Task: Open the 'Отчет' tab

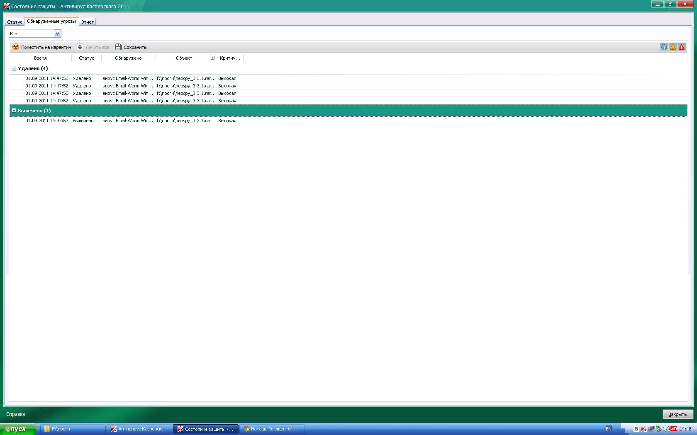Action: pos(87,22)
